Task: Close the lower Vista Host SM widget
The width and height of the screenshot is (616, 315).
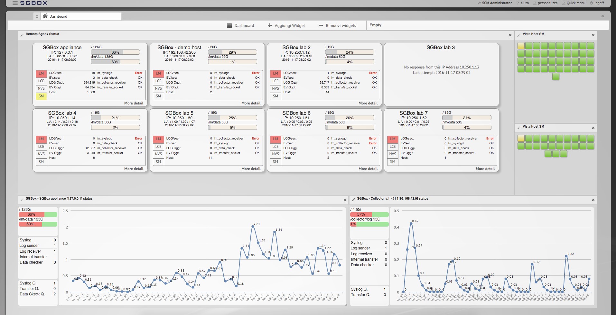Action: tap(593, 128)
